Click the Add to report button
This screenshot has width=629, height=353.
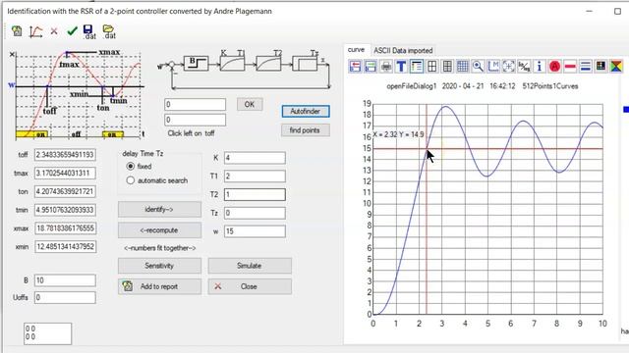point(159,286)
